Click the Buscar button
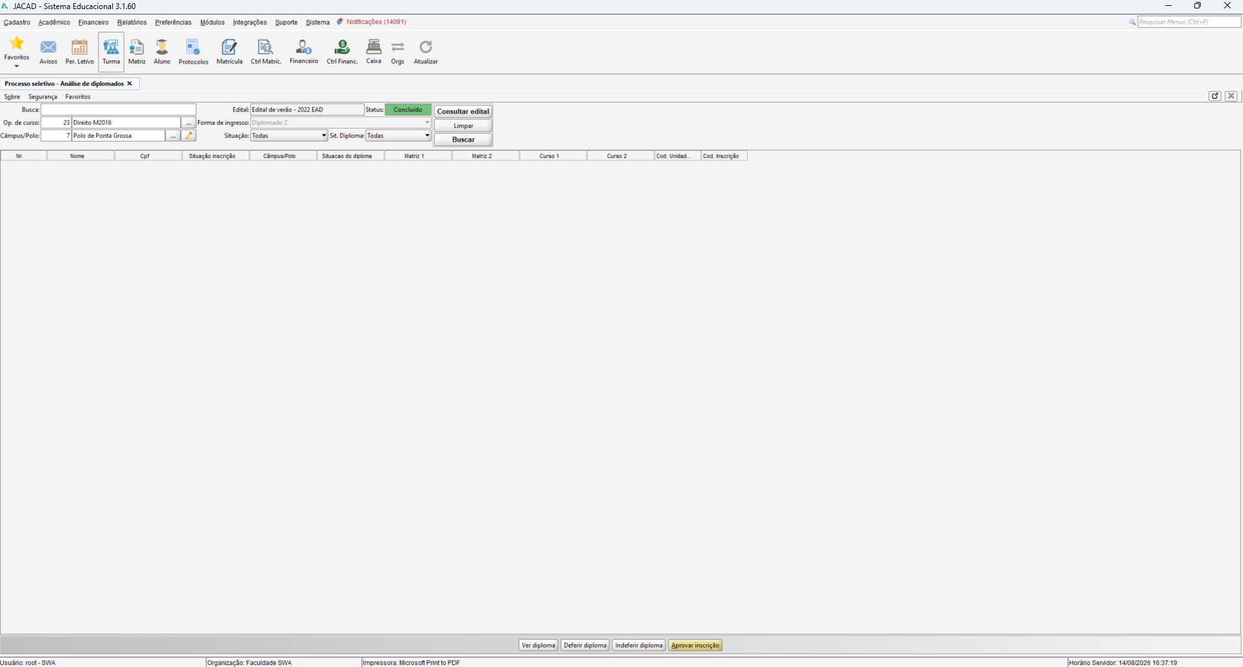This screenshot has width=1243, height=667. point(463,140)
